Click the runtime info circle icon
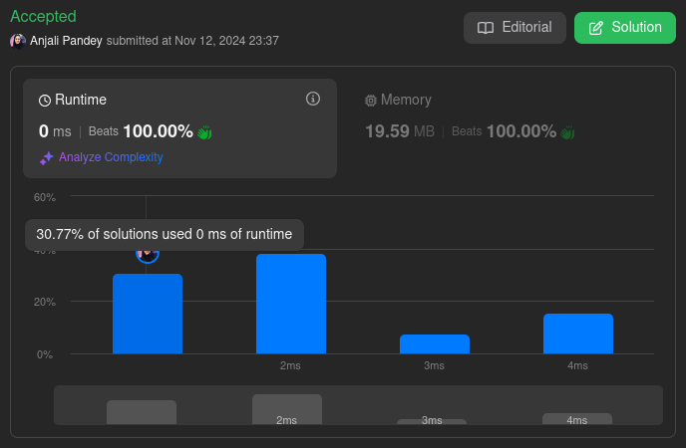This screenshot has width=686, height=448. point(313,99)
